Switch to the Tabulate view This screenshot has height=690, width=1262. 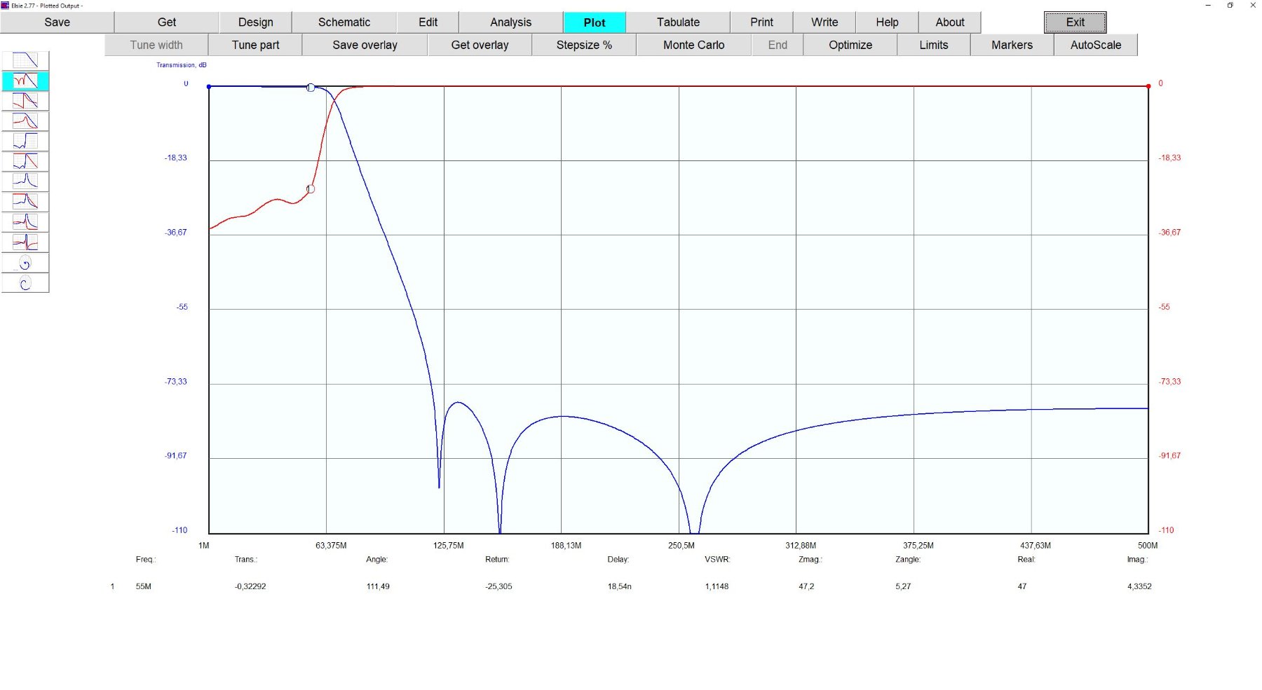tap(678, 22)
